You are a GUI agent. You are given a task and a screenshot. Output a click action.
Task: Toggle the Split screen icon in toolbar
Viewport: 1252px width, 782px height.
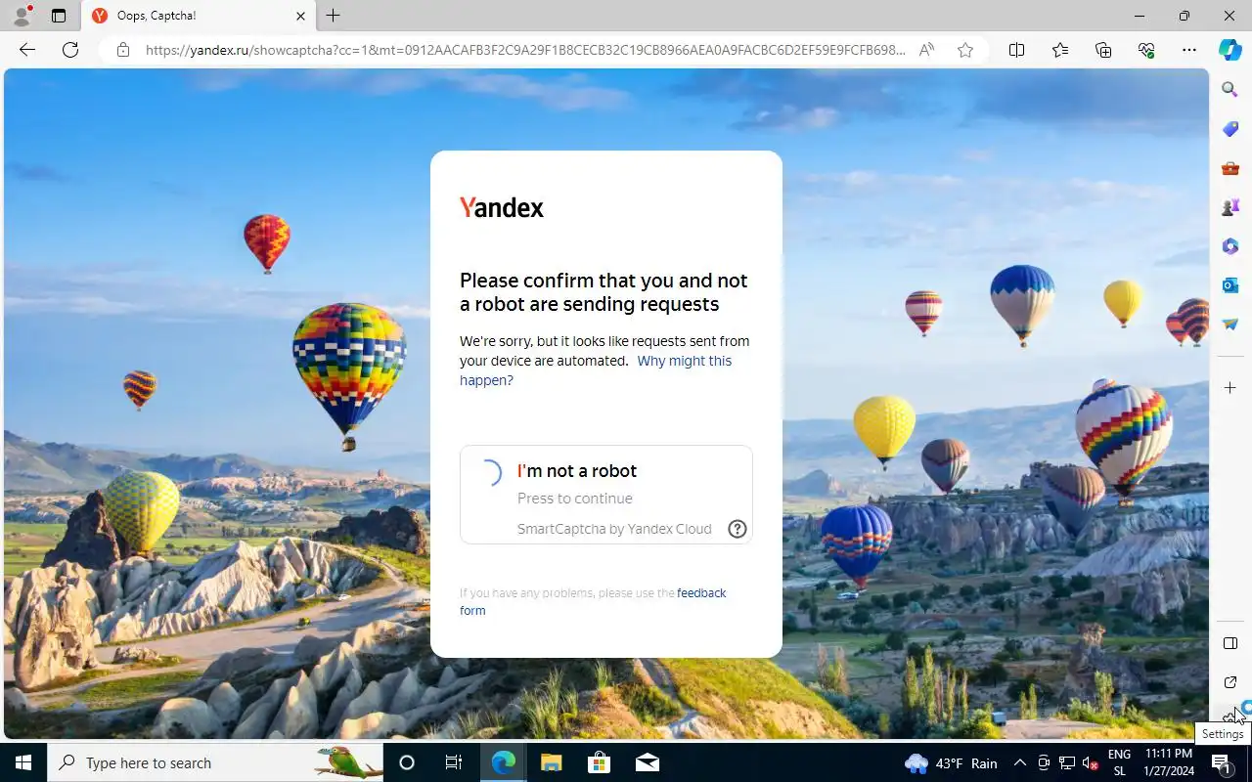(x=1016, y=50)
